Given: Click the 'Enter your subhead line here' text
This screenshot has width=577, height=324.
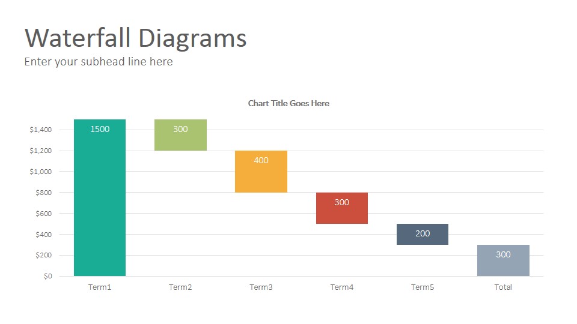Looking at the screenshot, I should pos(98,61).
